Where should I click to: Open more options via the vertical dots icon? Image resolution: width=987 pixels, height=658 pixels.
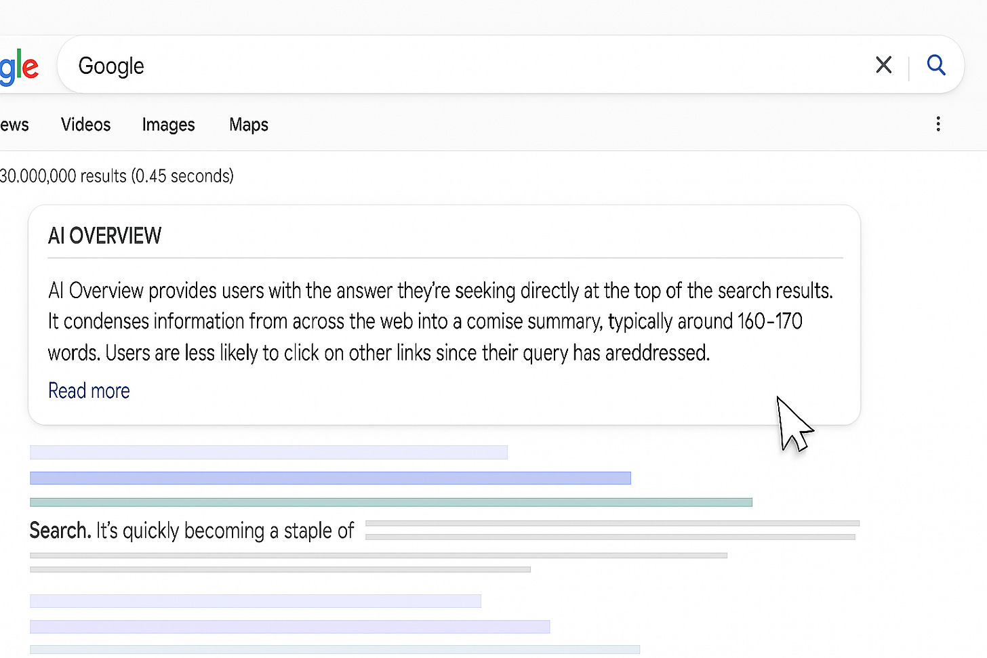click(938, 124)
